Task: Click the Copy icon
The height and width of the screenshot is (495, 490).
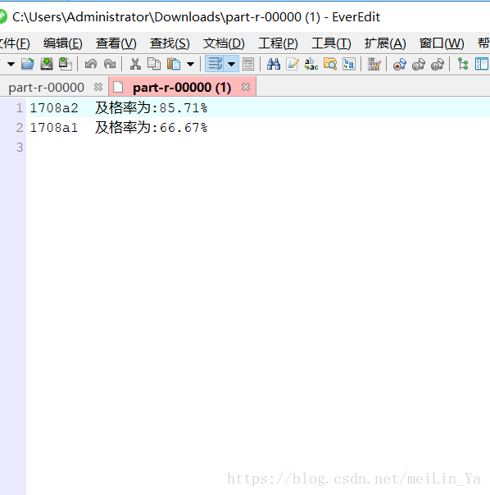Action: 154,64
